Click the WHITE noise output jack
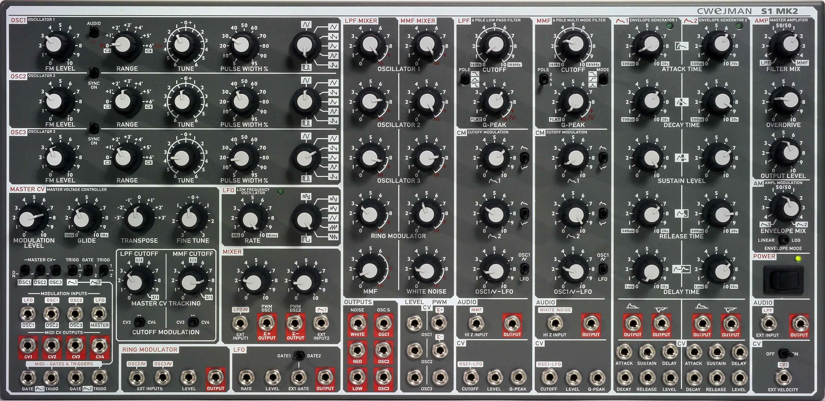This screenshot has height=401, width=825. pyautogui.click(x=358, y=324)
